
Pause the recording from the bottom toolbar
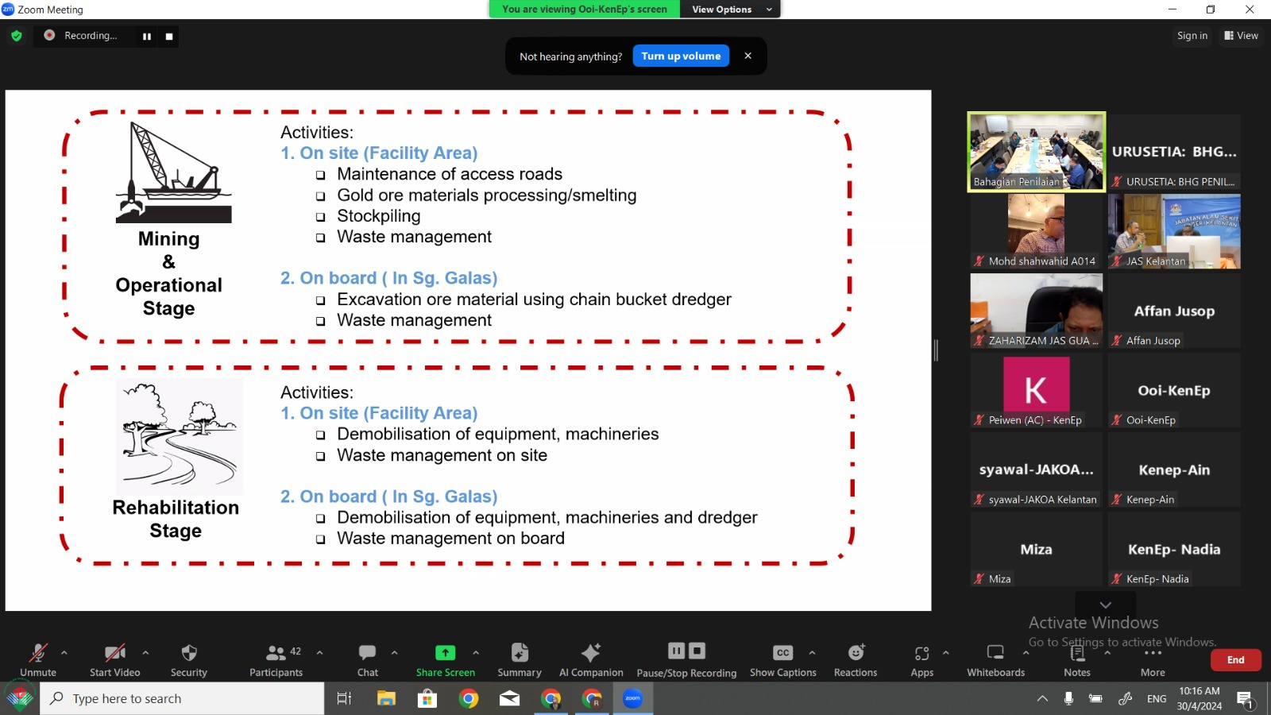[676, 651]
